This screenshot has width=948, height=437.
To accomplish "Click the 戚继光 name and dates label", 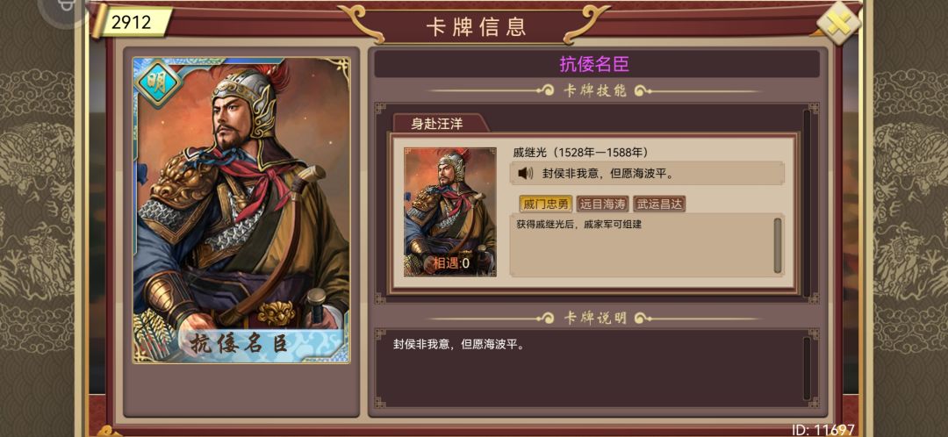I will 580,153.
